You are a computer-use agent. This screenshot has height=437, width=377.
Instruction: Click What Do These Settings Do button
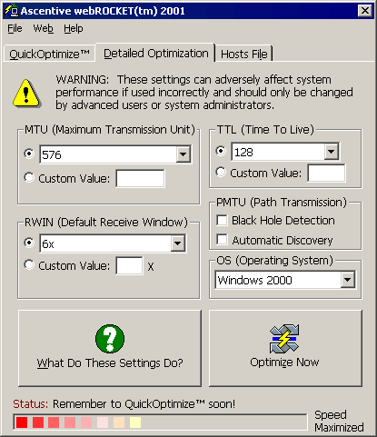110,348
